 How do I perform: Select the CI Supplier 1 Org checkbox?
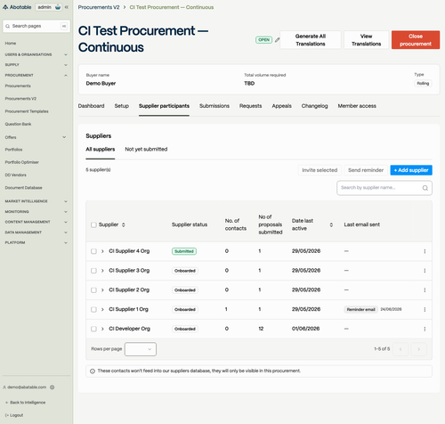[93, 309]
